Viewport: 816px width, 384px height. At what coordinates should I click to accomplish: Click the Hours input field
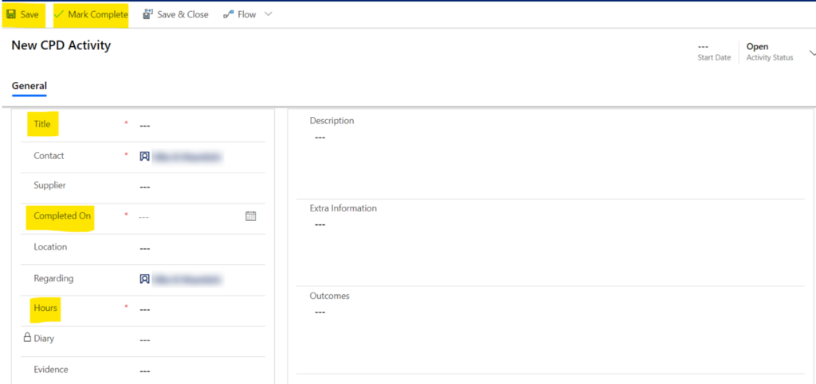click(199, 308)
